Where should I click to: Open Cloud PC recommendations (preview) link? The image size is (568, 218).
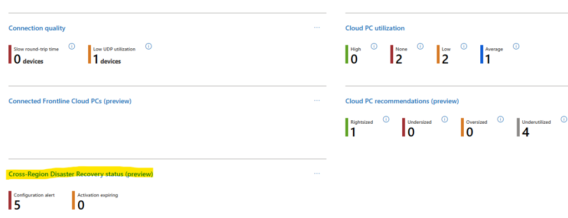(402, 101)
